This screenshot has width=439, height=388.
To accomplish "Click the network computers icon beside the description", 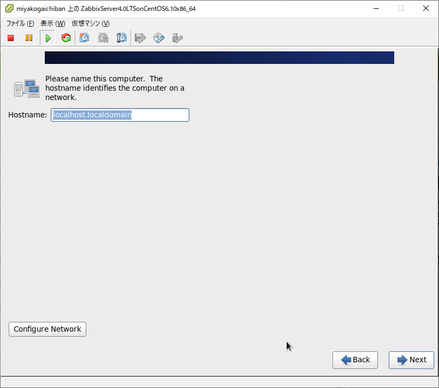I will click(x=27, y=88).
